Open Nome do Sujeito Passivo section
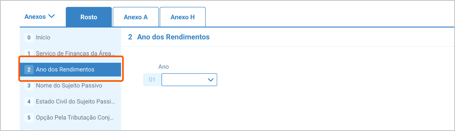The height and width of the screenshot is (131, 455). (x=69, y=85)
